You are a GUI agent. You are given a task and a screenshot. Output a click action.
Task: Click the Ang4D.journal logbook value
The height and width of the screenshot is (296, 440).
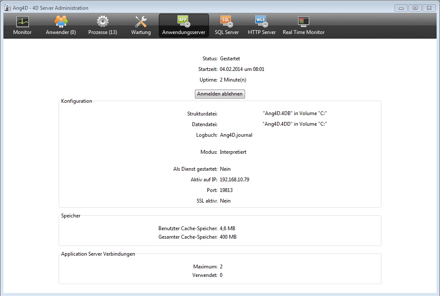[x=236, y=135]
